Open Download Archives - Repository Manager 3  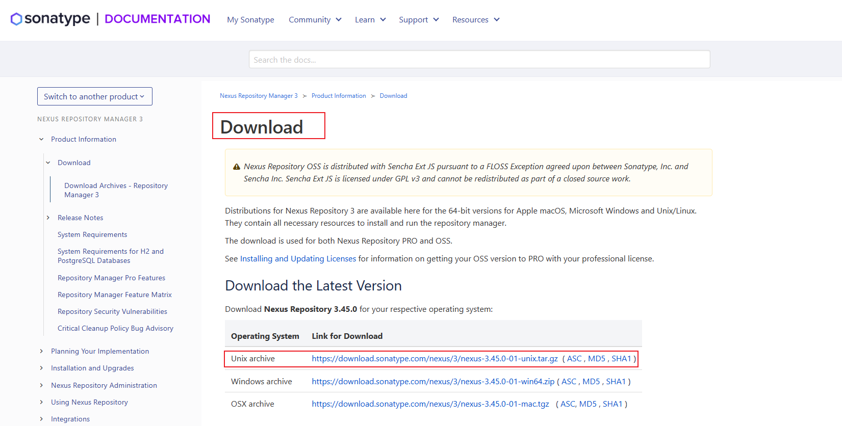116,190
